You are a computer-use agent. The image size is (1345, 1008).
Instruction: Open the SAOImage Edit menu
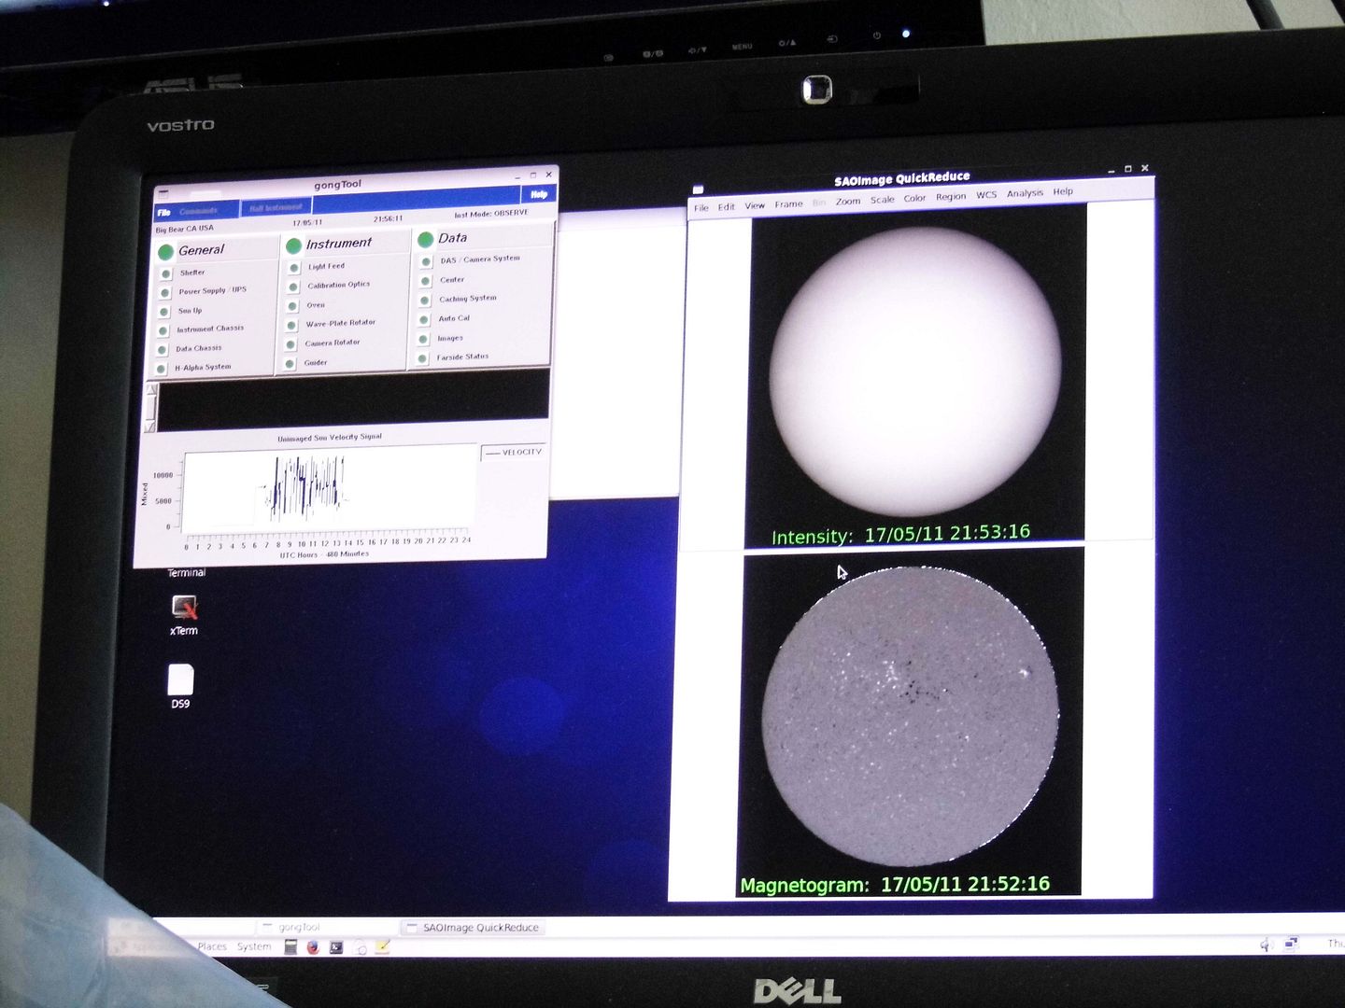727,207
